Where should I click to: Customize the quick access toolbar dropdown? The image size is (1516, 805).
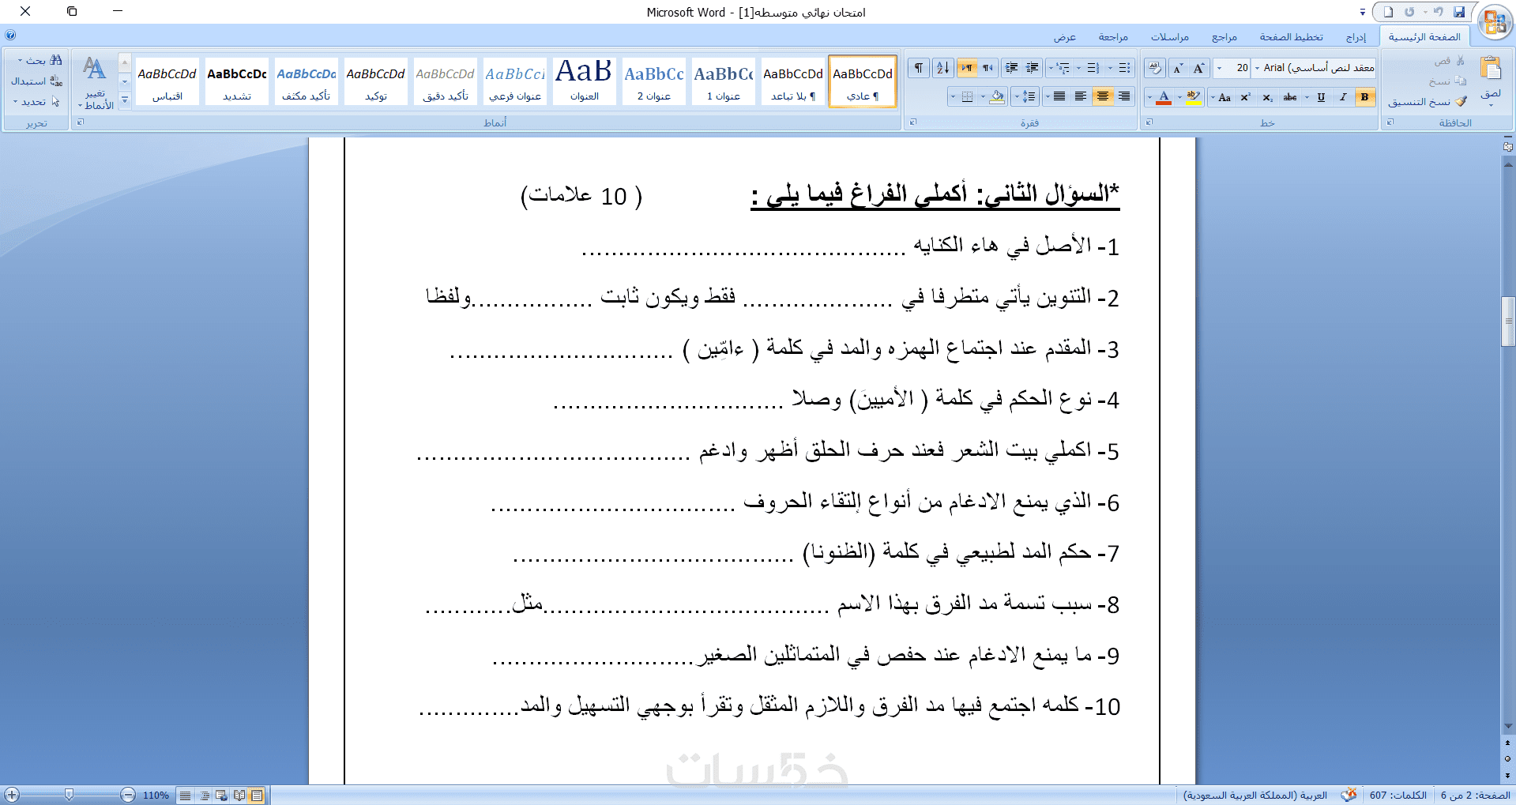[x=1363, y=13]
